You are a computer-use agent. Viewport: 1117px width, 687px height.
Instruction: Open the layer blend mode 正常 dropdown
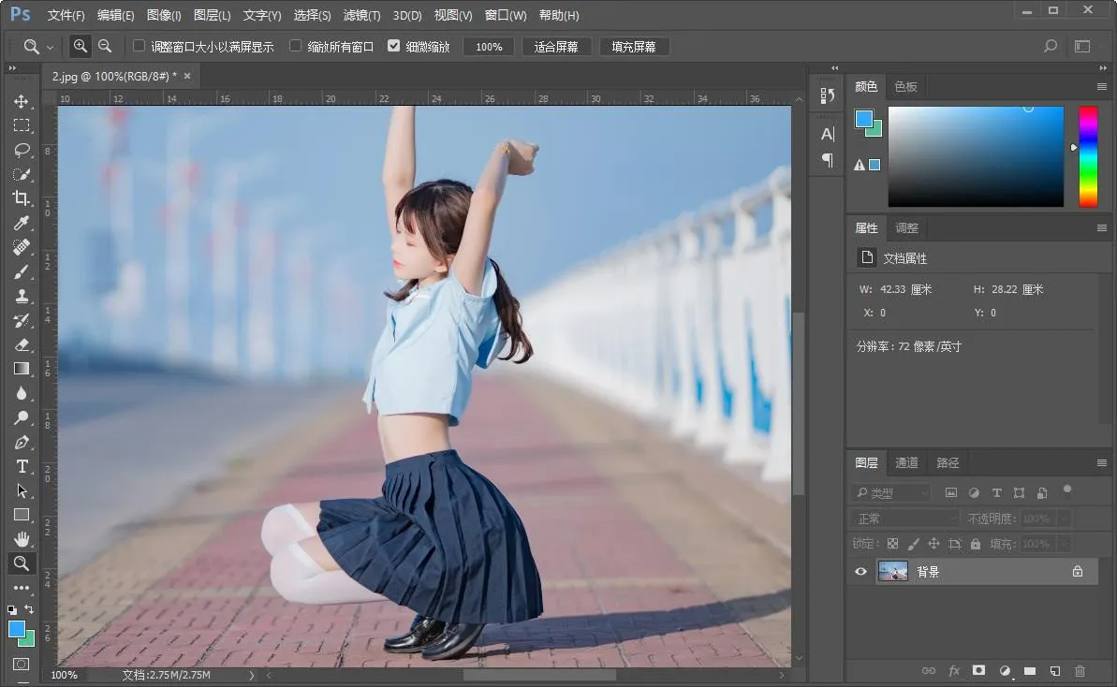click(904, 519)
